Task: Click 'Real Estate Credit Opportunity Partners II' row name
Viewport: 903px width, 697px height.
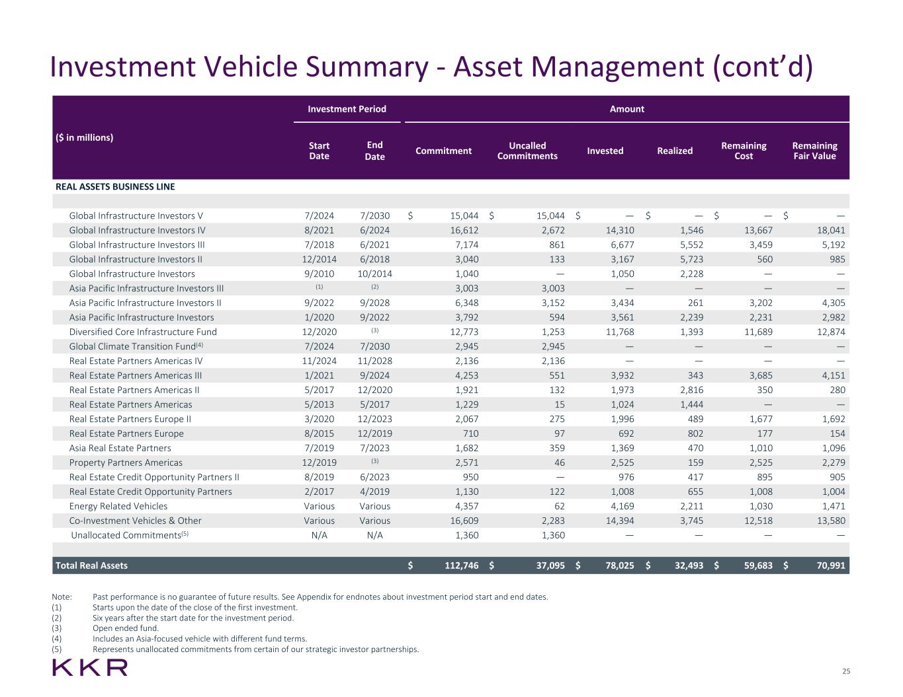Action: pyautogui.click(x=154, y=477)
